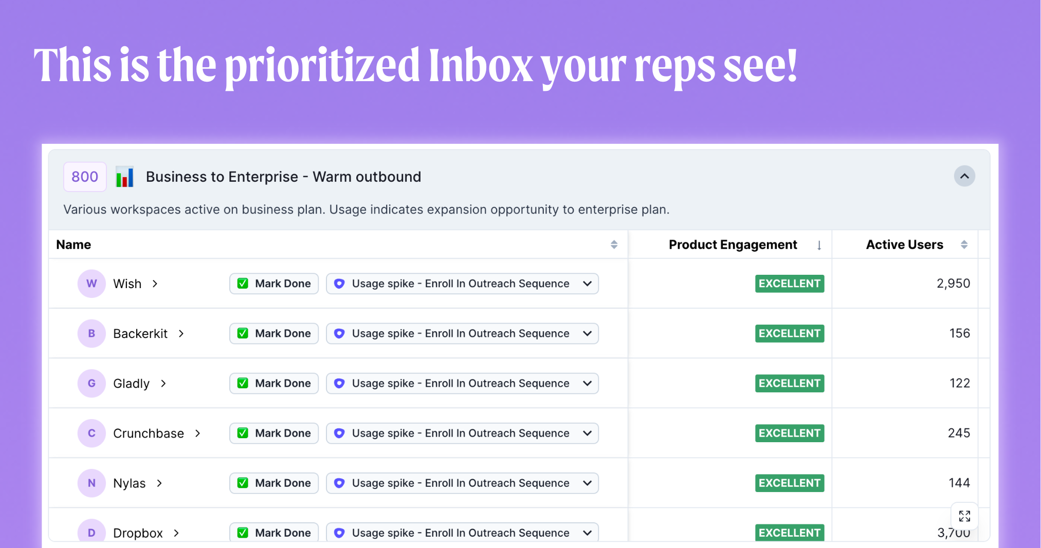
Task: Mark Nylas as done
Action: pos(274,483)
